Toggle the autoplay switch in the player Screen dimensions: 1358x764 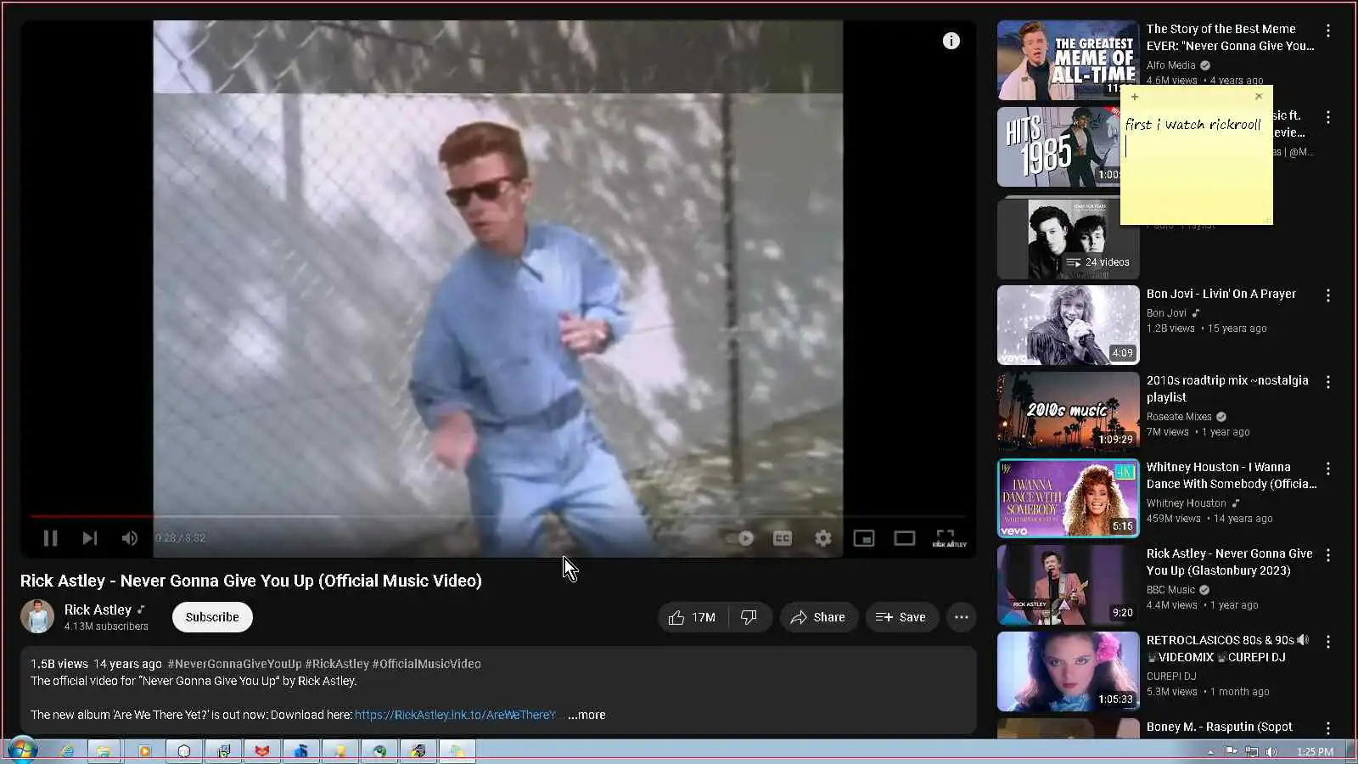pos(740,538)
